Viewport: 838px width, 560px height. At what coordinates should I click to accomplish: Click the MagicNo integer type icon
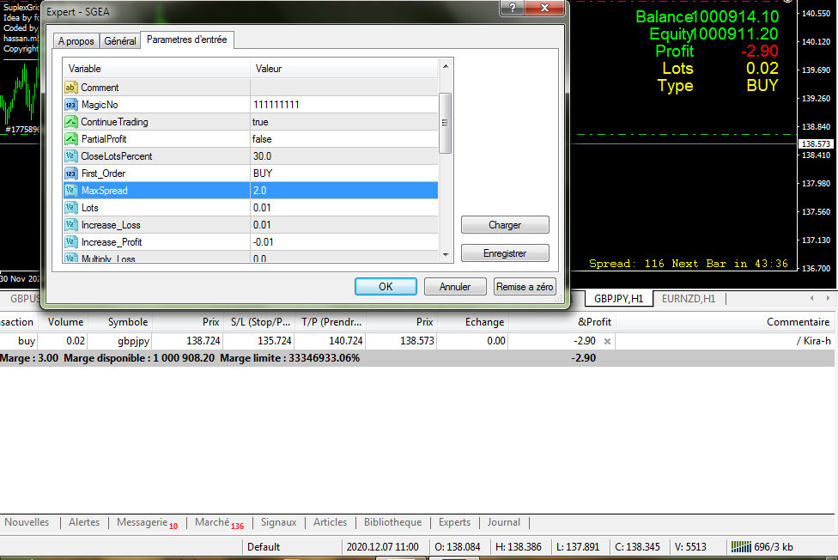coord(71,105)
